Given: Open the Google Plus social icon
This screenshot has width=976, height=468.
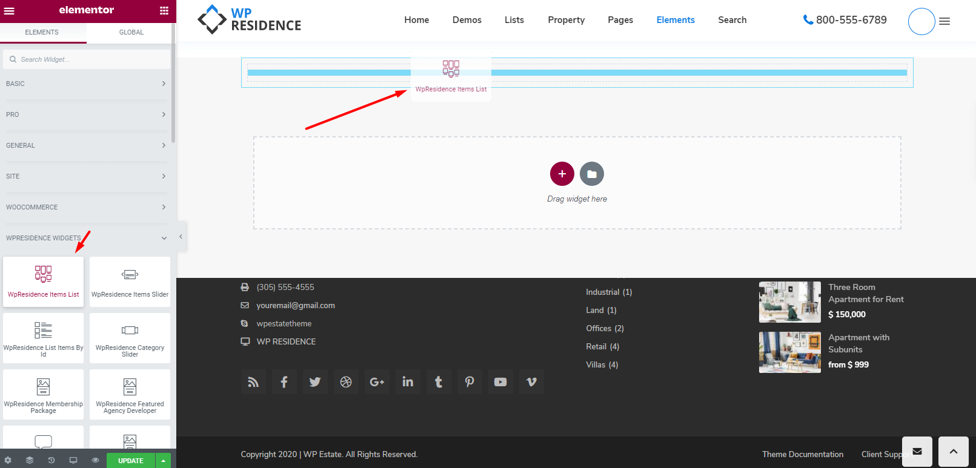Looking at the screenshot, I should [x=377, y=382].
